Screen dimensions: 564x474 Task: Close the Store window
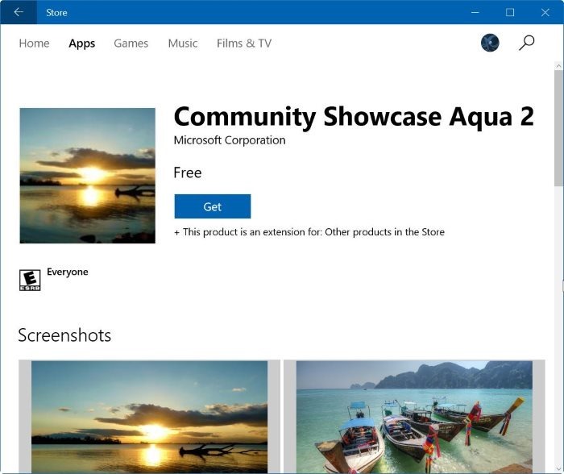545,12
